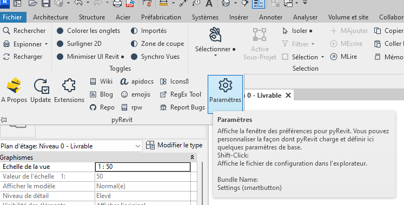Click the Save disk icon
The image size is (404, 205).
tap(46, 3)
